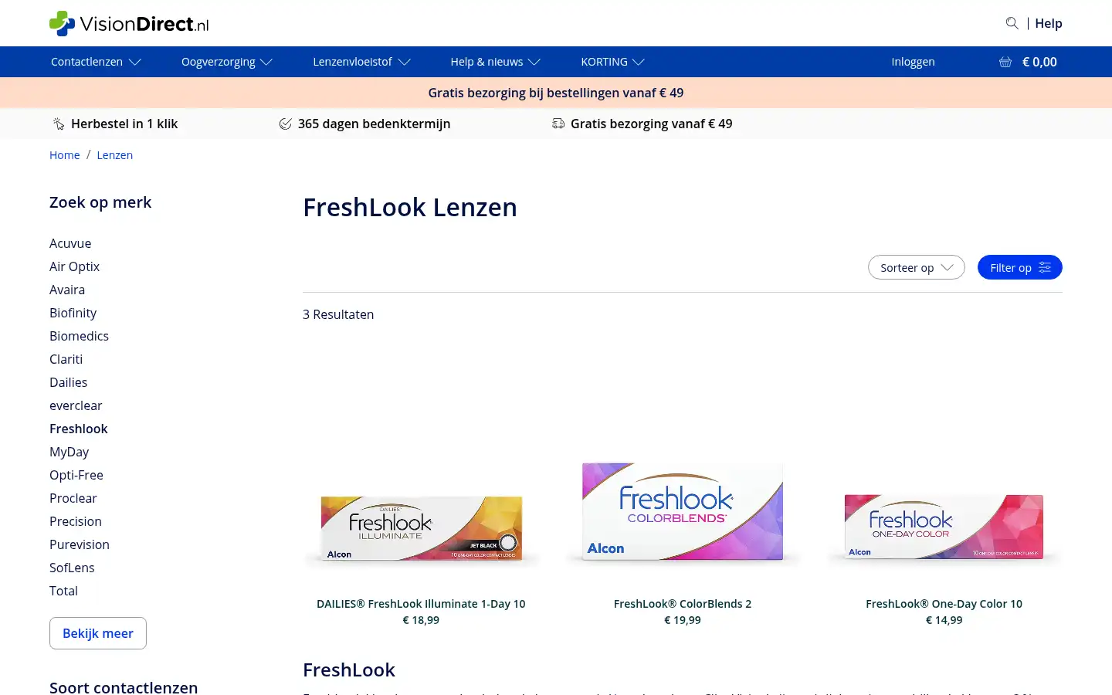1112x695 pixels.
Task: Select everclear brand
Action: click(76, 405)
